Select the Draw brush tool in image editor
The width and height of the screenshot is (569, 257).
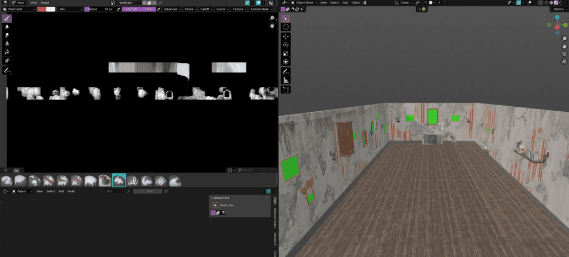click(8, 18)
